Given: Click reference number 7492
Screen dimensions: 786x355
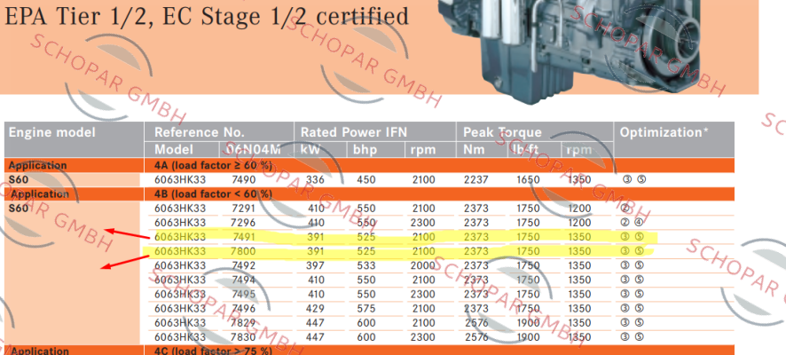Looking at the screenshot, I should [243, 265].
